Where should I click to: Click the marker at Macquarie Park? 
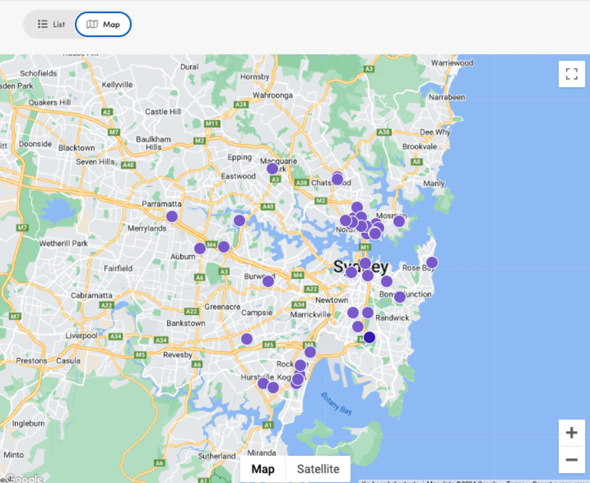273,168
